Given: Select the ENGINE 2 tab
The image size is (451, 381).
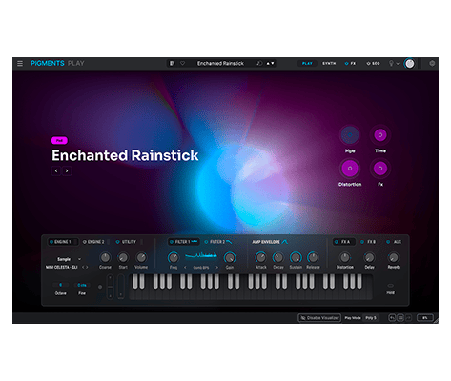Looking at the screenshot, I should [96, 242].
